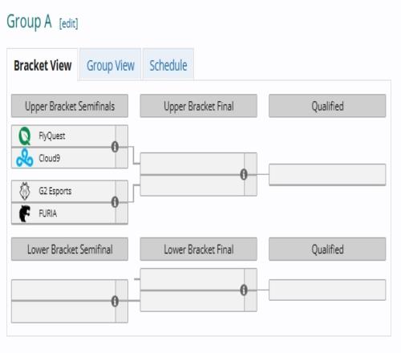The height and width of the screenshot is (353, 401).
Task: Click the edit link beside Group A
Action: click(x=68, y=23)
